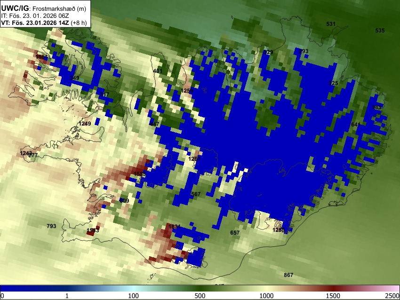400x300 pixels.
Task: Click the map value 1267
Action: pos(194,159)
